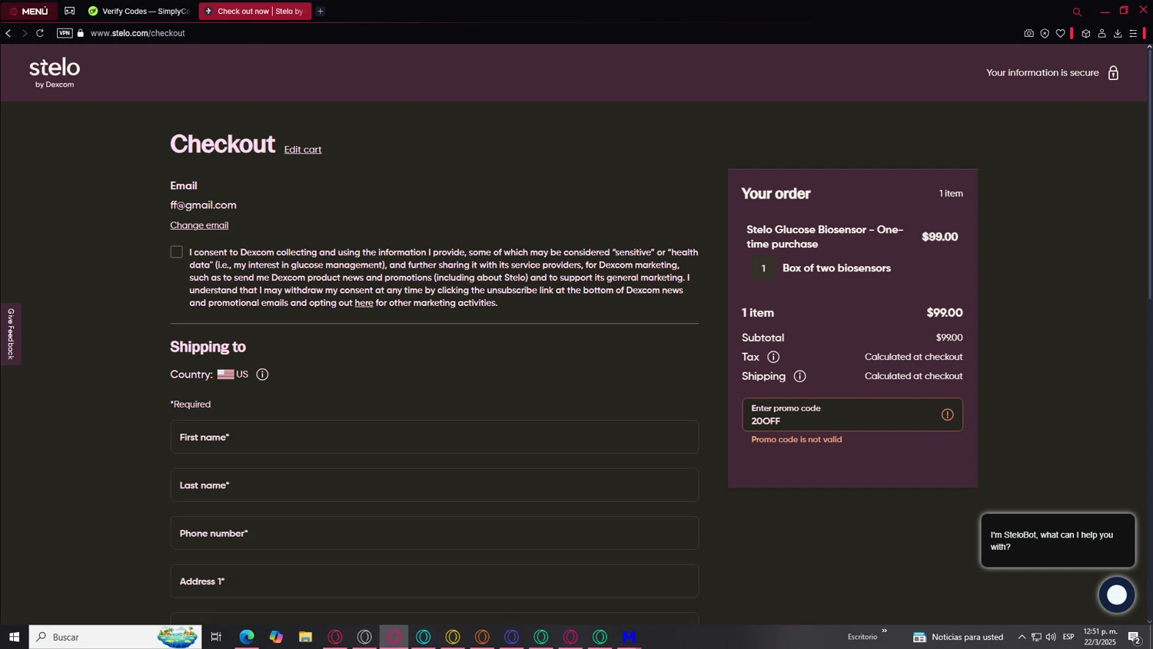Open the extensions cube icon
This screenshot has height=649, width=1153.
[1086, 33]
